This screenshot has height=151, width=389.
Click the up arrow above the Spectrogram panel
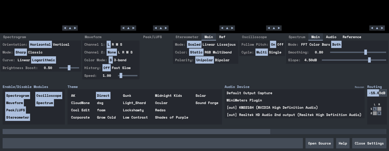coord(70,28)
